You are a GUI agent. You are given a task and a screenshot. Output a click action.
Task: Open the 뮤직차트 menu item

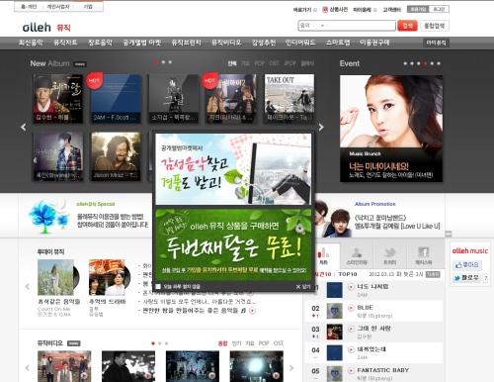(65, 43)
